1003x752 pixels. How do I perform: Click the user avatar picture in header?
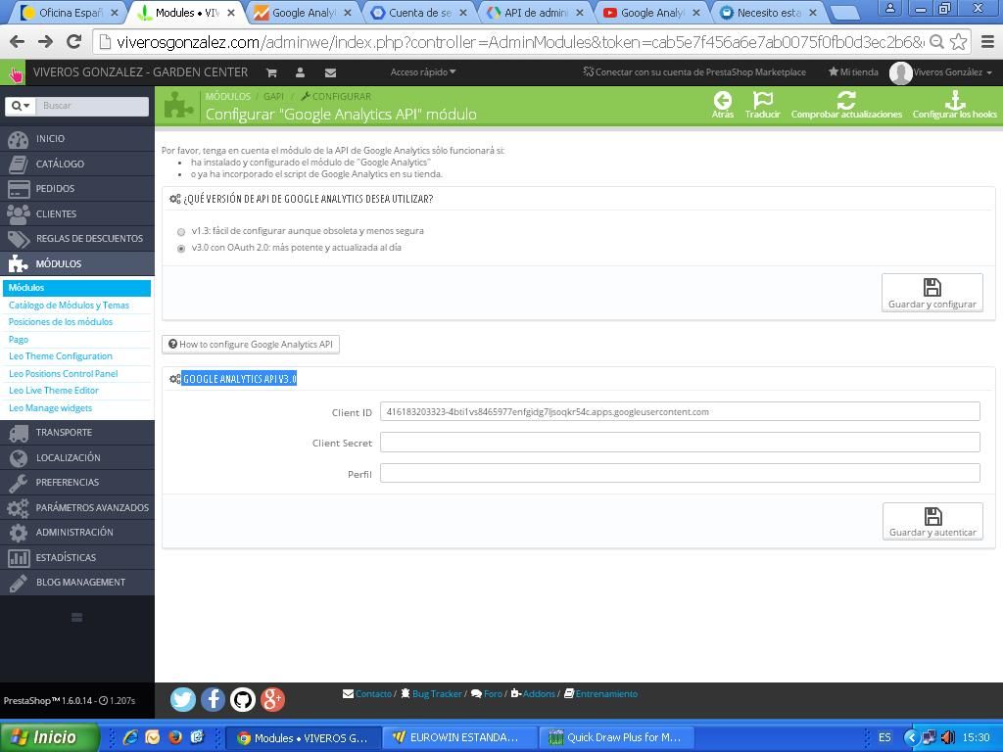(x=901, y=72)
